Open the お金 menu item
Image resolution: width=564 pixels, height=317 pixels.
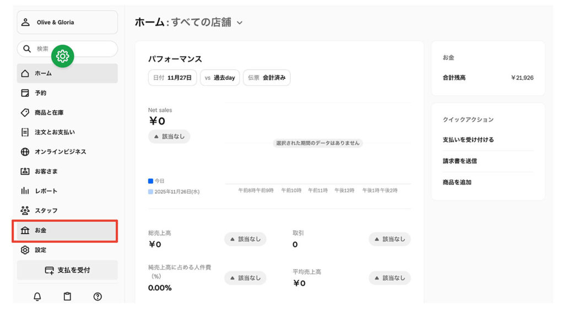coord(42,231)
